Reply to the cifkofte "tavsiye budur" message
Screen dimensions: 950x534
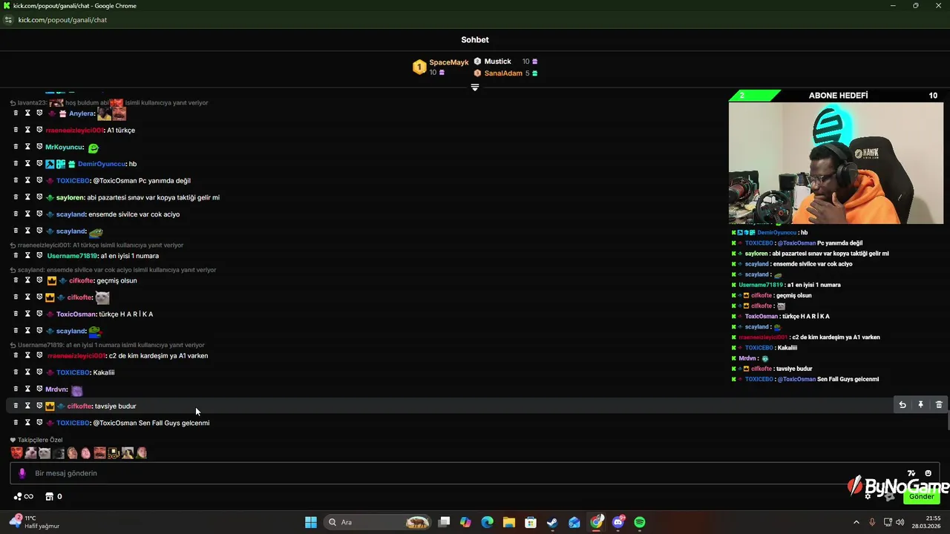point(902,405)
